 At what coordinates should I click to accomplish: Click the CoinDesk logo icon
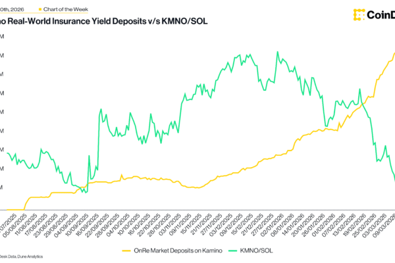click(359, 14)
